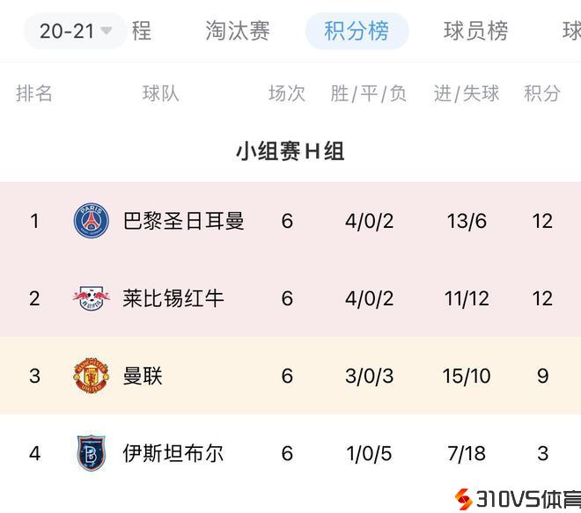Viewport: 581px width, 513px height.
Task: Open the 伊斯坦布尔 team page
Action: tap(173, 453)
